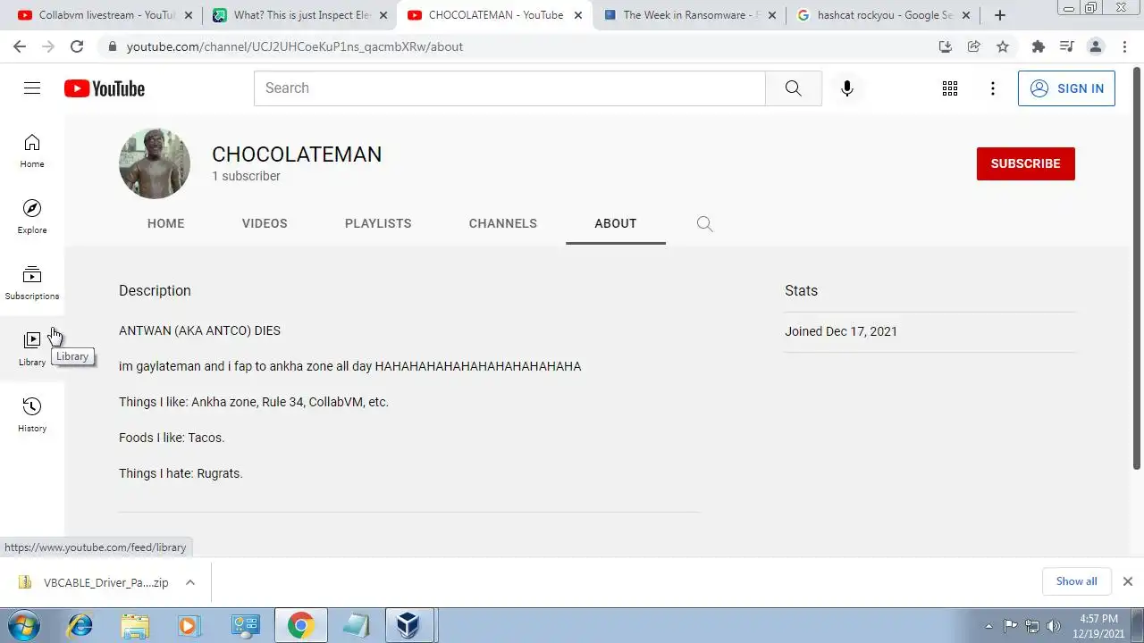Click the address bar URL
This screenshot has width=1144, height=643.
(x=295, y=46)
